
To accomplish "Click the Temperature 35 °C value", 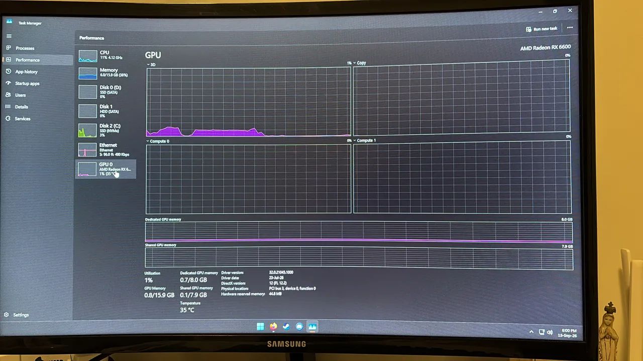I will 187,310.
